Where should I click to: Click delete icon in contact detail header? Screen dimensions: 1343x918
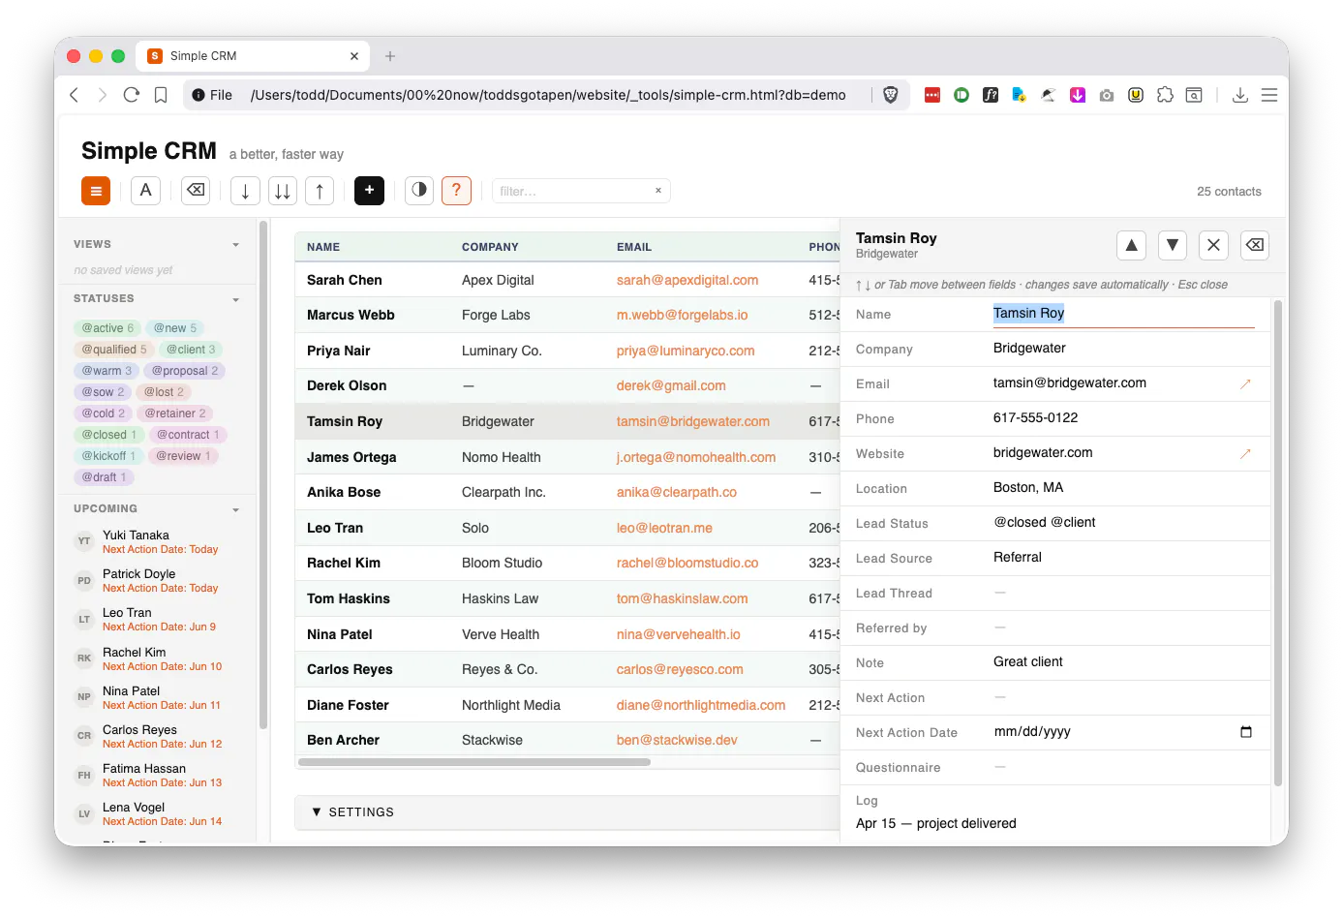click(x=1254, y=245)
